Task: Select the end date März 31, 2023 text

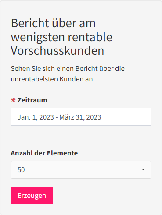Action: tap(80, 117)
